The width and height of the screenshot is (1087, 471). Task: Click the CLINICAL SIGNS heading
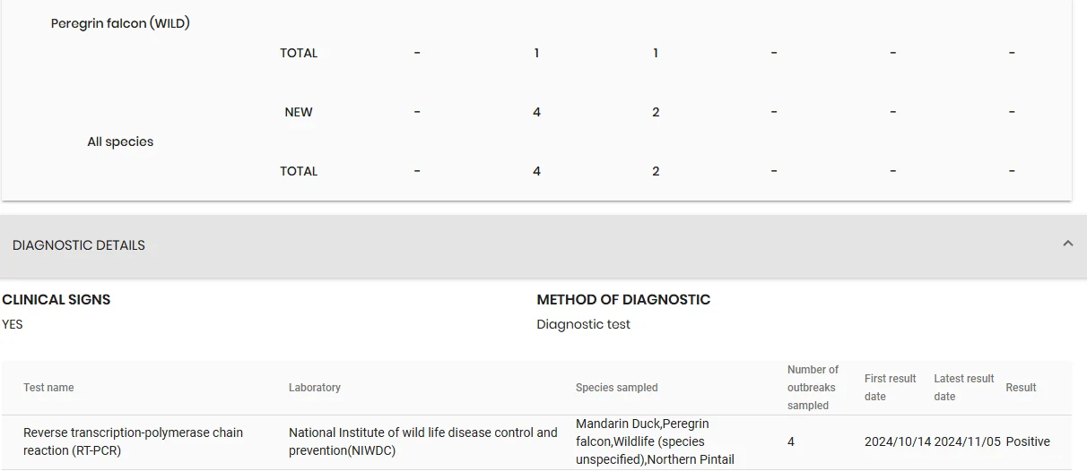click(x=57, y=300)
